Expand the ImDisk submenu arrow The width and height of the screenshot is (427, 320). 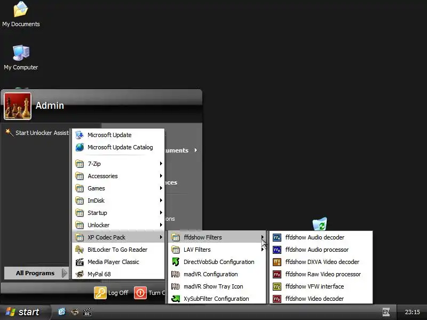161,201
